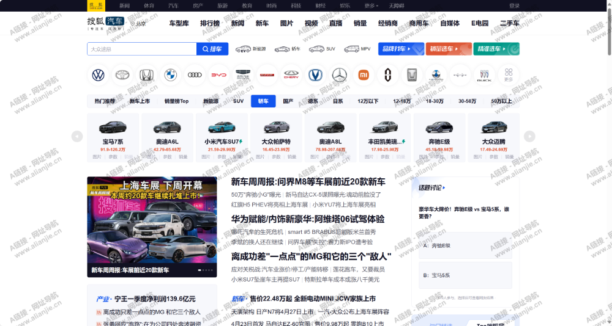Select the 轿车 sedan icon filter
This screenshot has width=612, height=326.
(287, 49)
